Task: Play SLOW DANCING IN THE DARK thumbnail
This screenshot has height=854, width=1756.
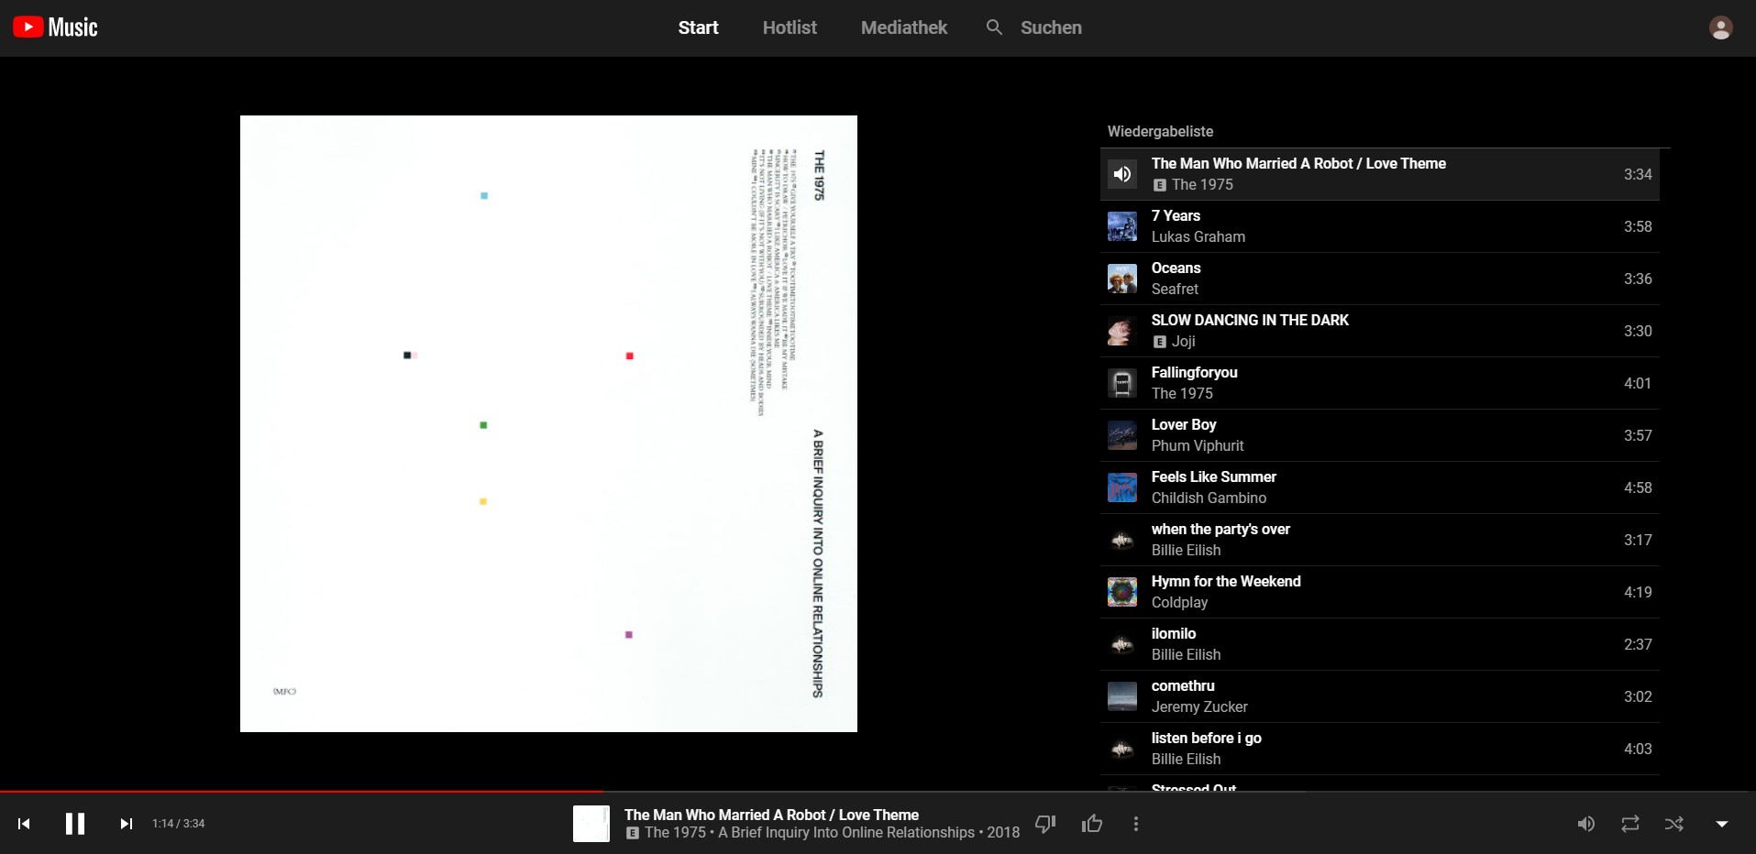Action: pyautogui.click(x=1122, y=331)
